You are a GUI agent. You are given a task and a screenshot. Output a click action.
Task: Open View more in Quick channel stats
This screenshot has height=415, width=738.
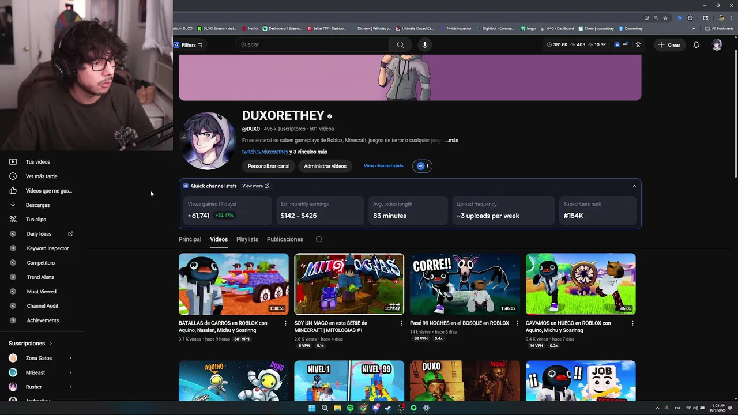coord(255,186)
